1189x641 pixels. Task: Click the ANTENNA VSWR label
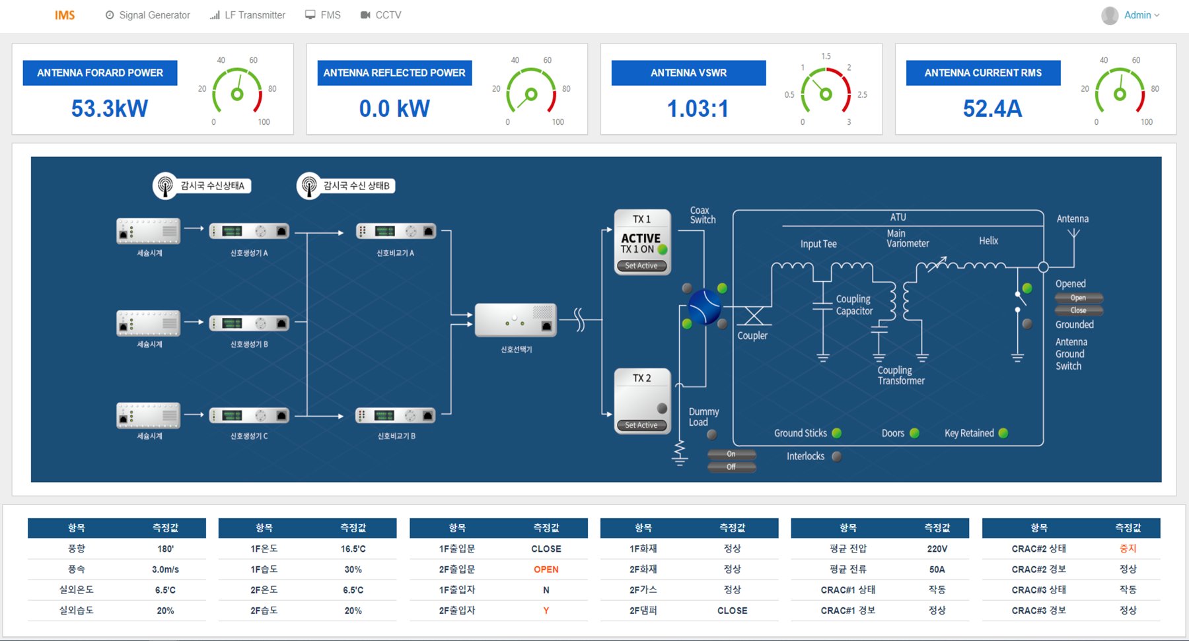pyautogui.click(x=688, y=73)
